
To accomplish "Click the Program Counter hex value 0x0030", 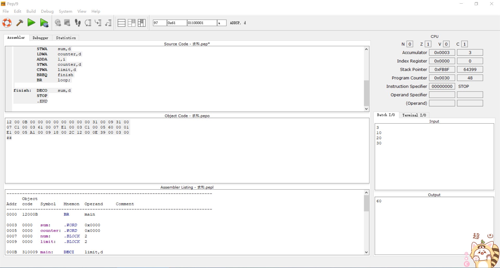I will (442, 78).
